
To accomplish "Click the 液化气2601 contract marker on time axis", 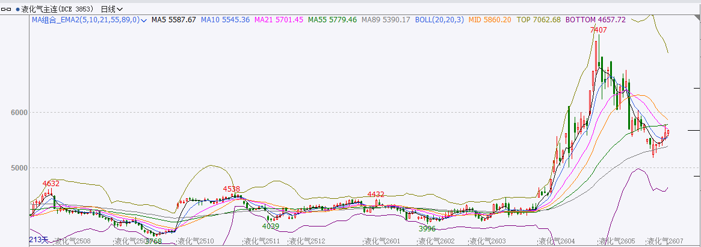I will pyautogui.click(x=382, y=241).
